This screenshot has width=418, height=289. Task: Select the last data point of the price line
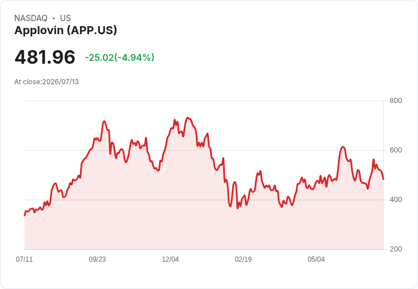coord(383,179)
